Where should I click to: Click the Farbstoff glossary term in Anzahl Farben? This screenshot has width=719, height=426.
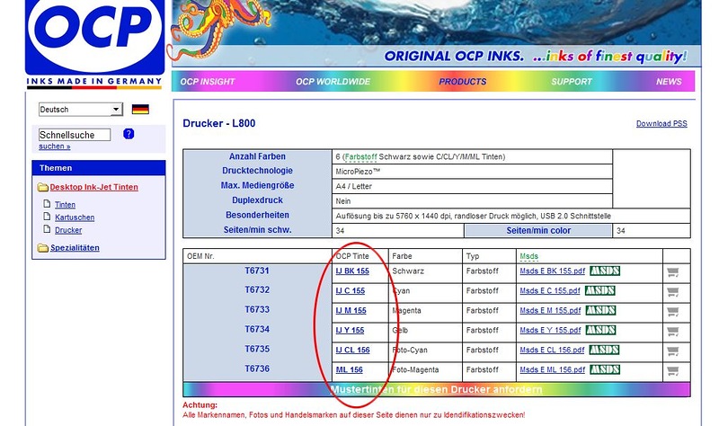click(x=361, y=156)
